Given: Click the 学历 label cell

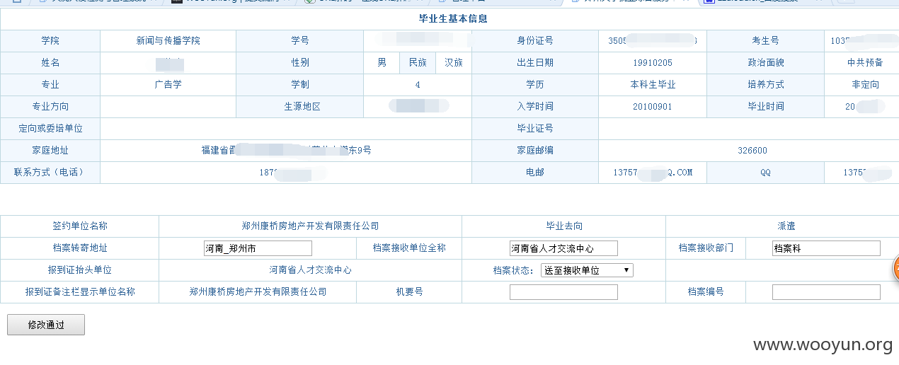Looking at the screenshot, I should [x=535, y=85].
